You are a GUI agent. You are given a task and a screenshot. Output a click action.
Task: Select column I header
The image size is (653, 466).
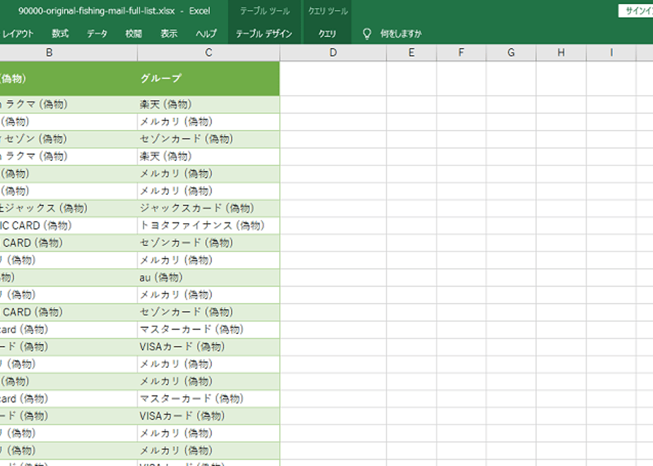pyautogui.click(x=611, y=53)
